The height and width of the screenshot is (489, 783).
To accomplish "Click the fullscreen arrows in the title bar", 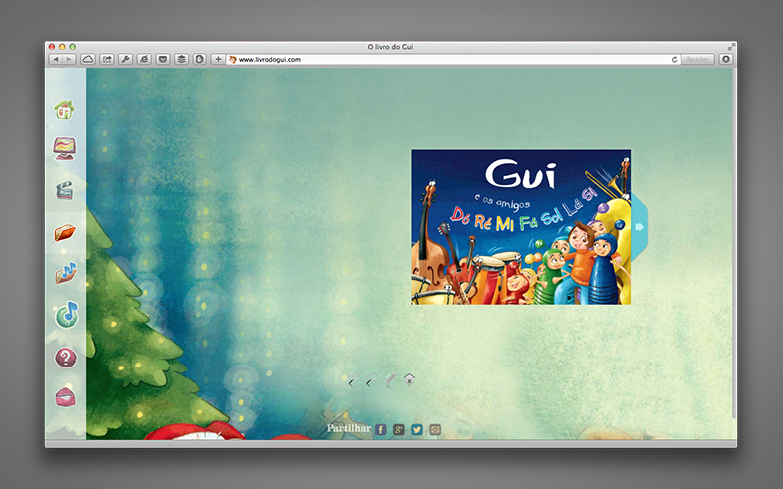I will [x=731, y=47].
